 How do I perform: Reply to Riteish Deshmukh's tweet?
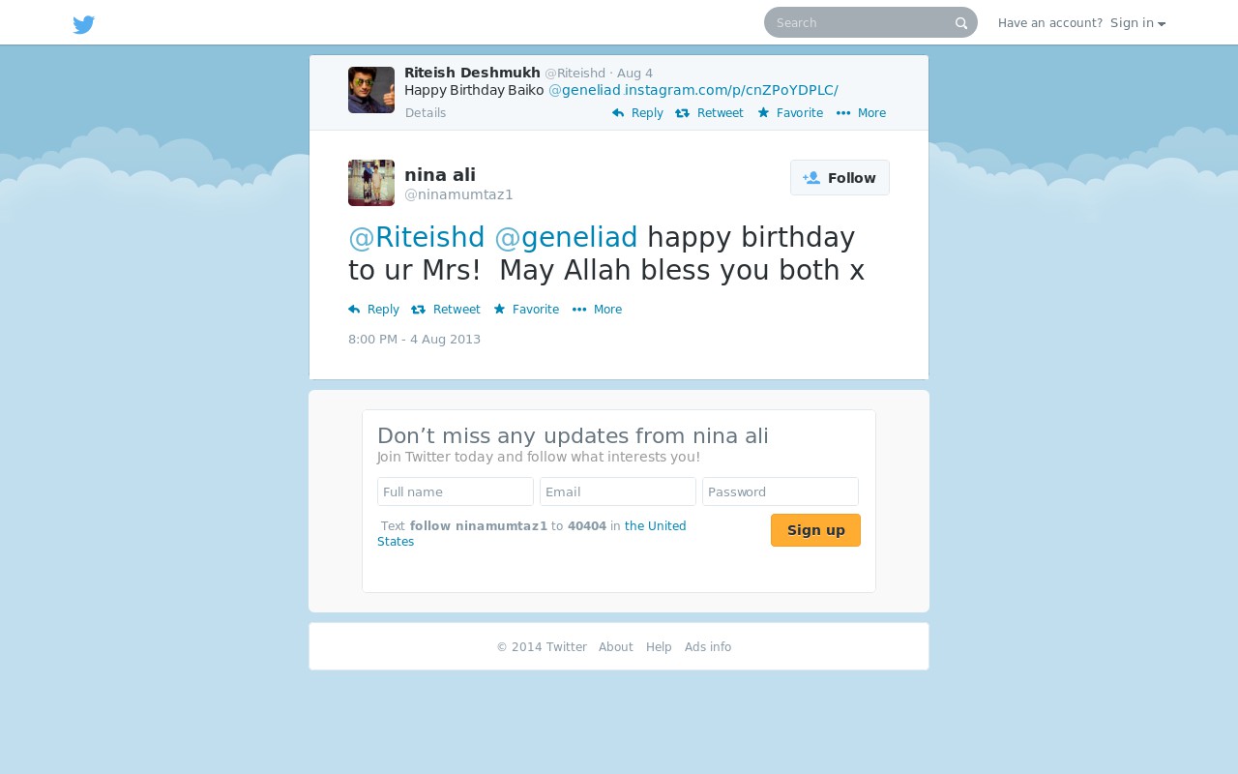coord(637,113)
